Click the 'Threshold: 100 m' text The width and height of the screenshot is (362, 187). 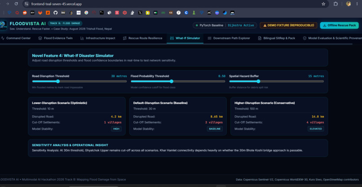tap(246, 109)
